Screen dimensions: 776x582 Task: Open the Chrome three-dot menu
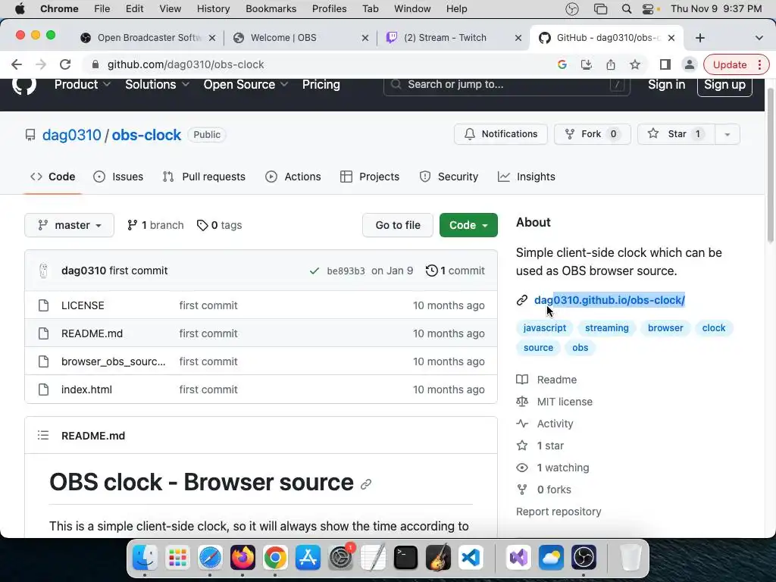759,64
